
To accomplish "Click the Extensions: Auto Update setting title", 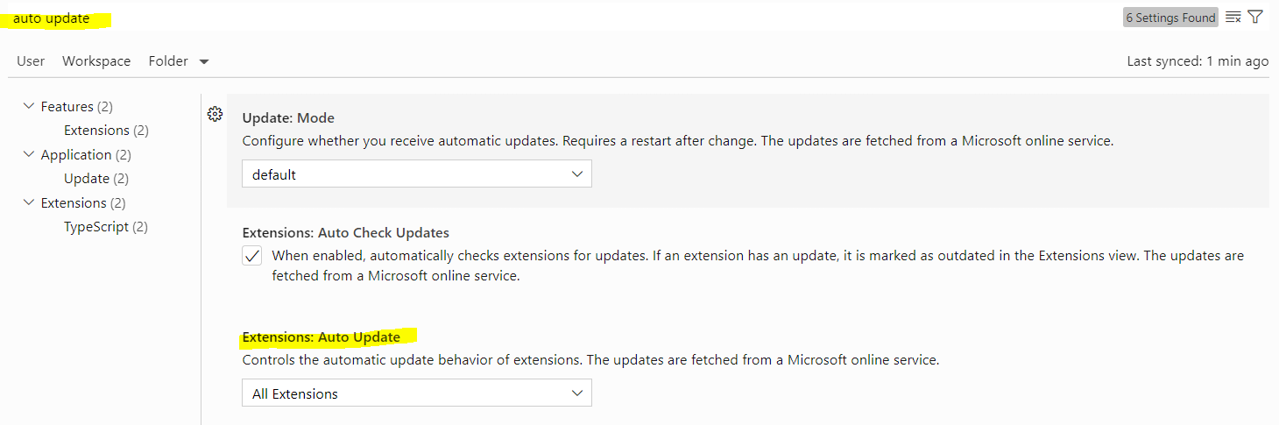I will point(321,336).
